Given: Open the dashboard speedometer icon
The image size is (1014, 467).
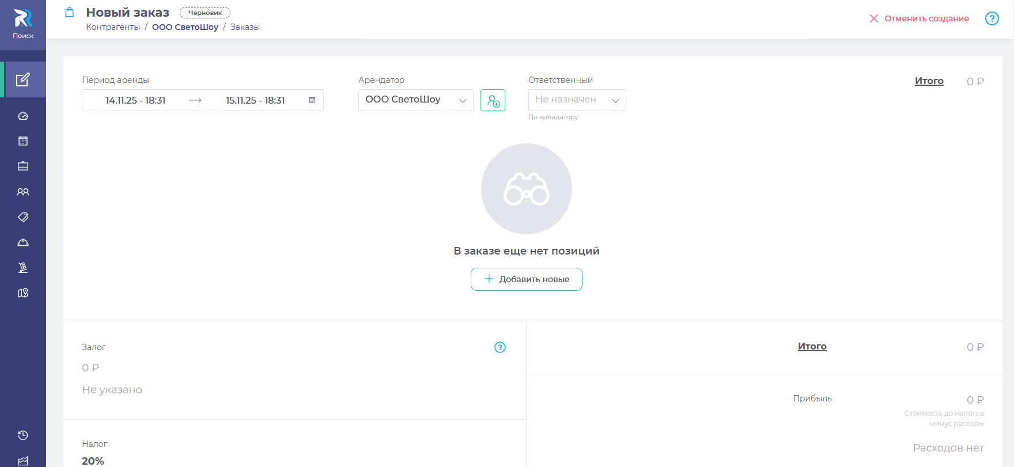Looking at the screenshot, I should [23, 116].
